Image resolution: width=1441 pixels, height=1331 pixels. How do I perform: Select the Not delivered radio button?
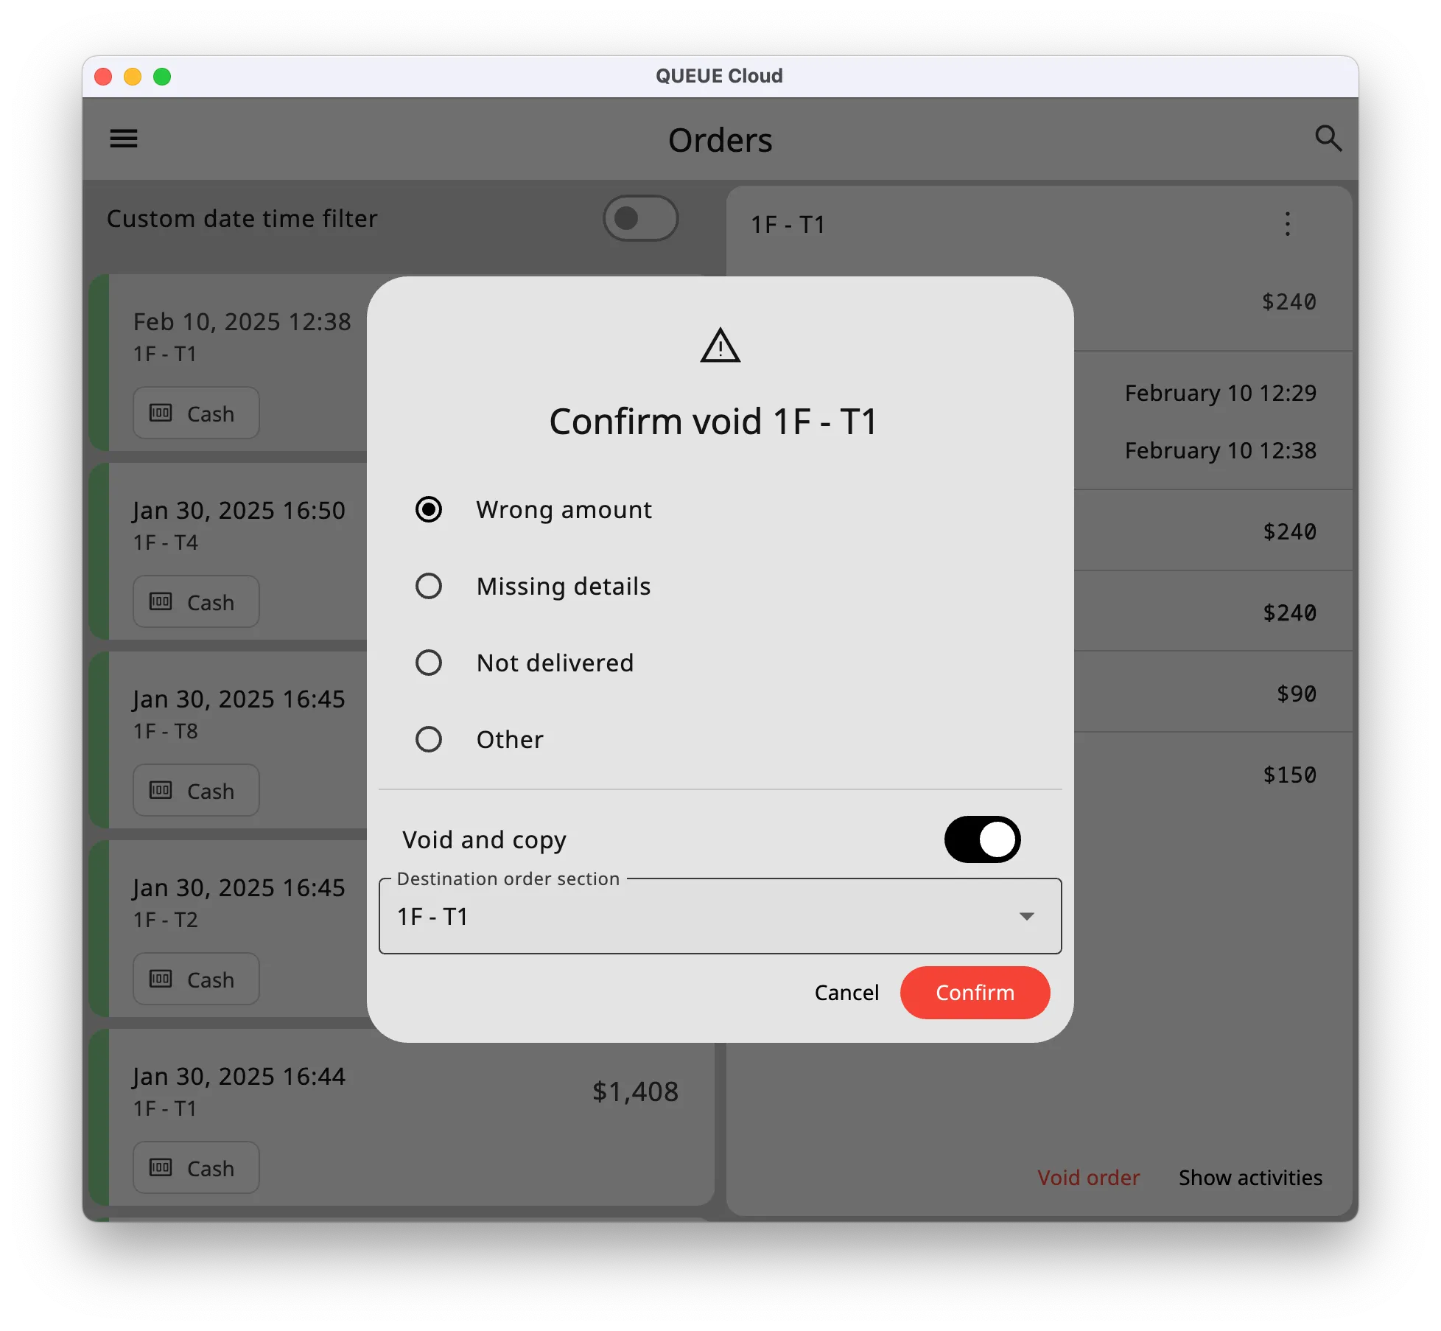(430, 662)
